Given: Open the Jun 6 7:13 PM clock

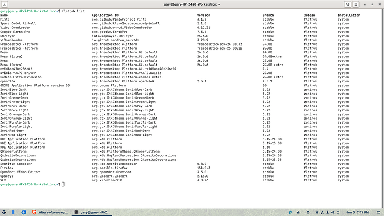Looking at the screenshot, I should point(357,212).
